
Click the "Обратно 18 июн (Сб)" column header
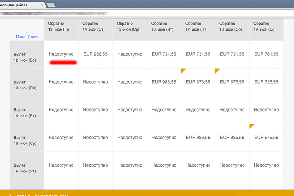point(232,29)
